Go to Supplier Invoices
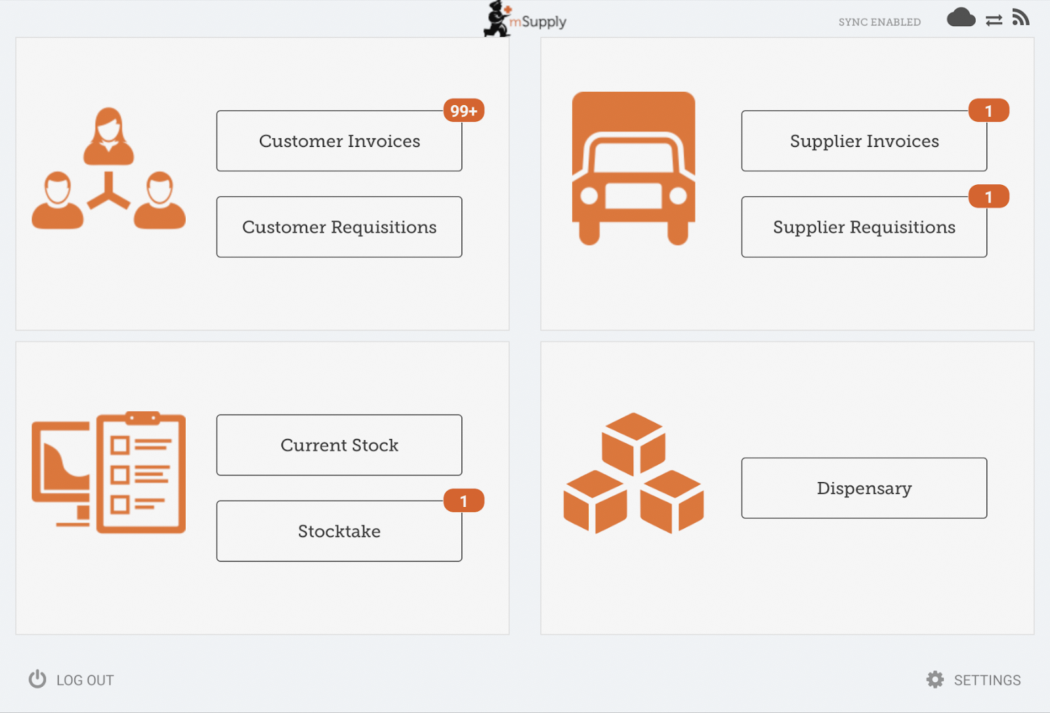This screenshot has height=713, width=1050. coord(864,141)
